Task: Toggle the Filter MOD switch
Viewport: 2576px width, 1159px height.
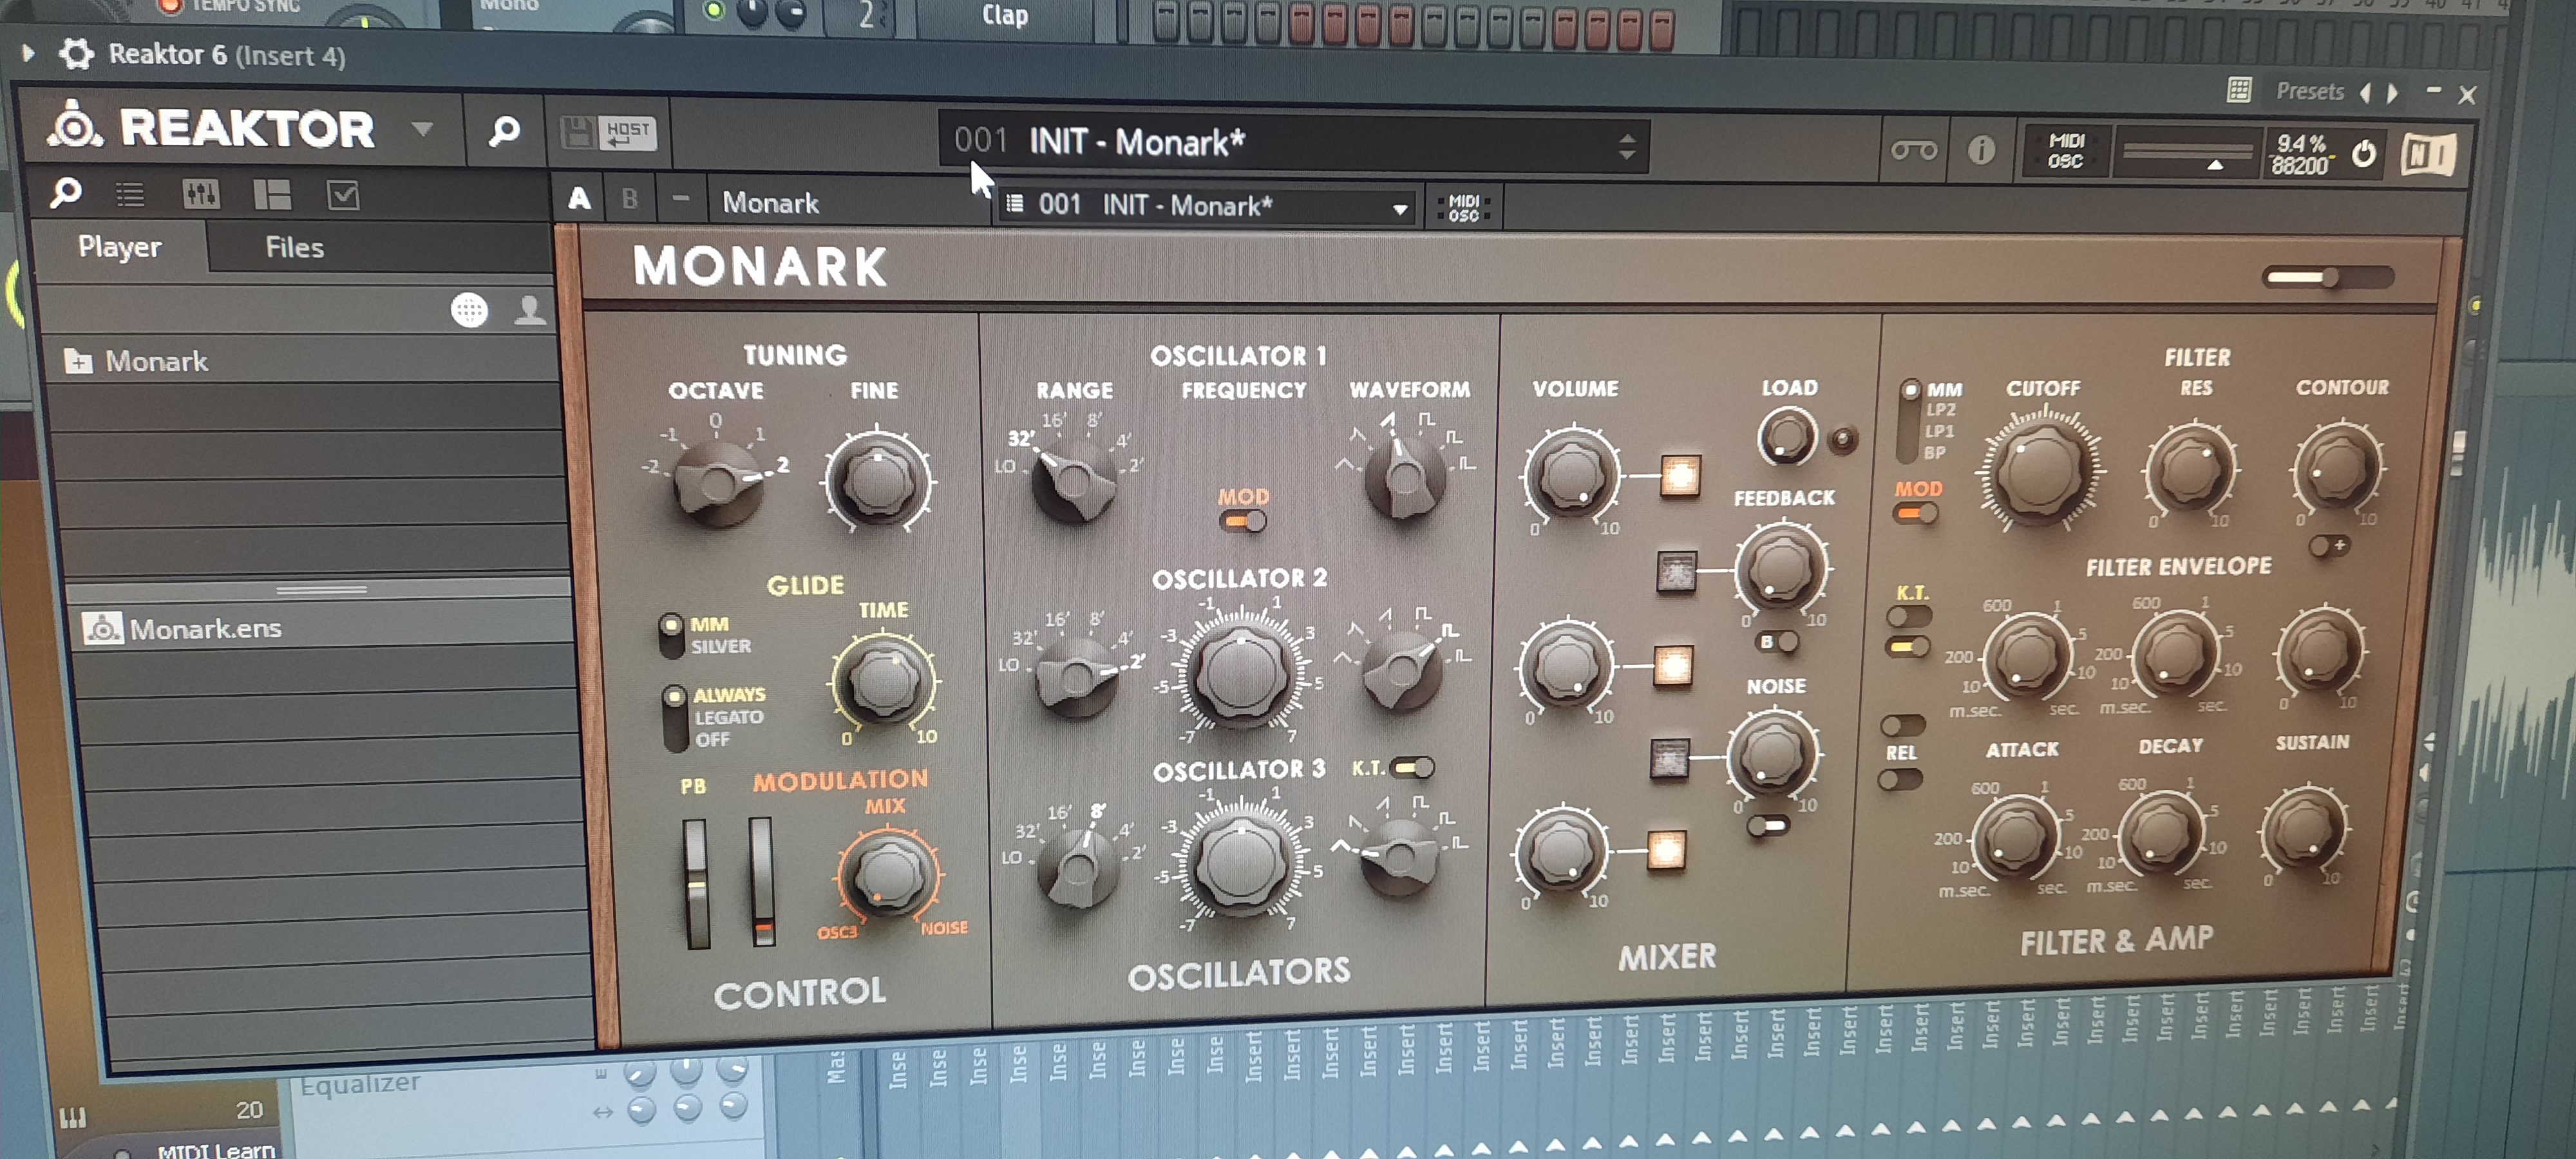Action: tap(1915, 514)
